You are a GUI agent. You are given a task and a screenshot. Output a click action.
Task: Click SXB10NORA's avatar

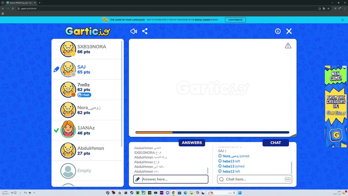click(x=68, y=49)
